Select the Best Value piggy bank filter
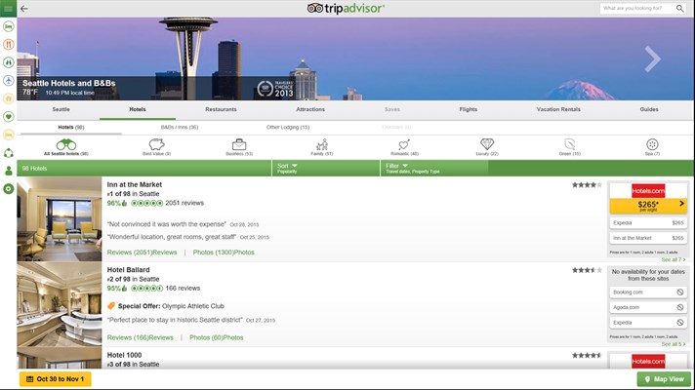This screenshot has width=695, height=390. [156, 147]
